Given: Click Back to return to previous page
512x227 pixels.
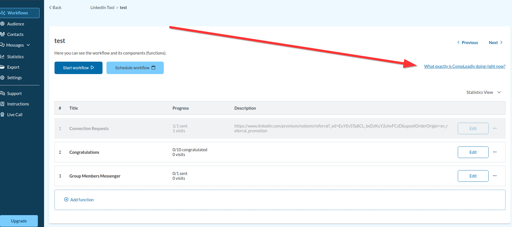Looking at the screenshot, I should pyautogui.click(x=55, y=8).
